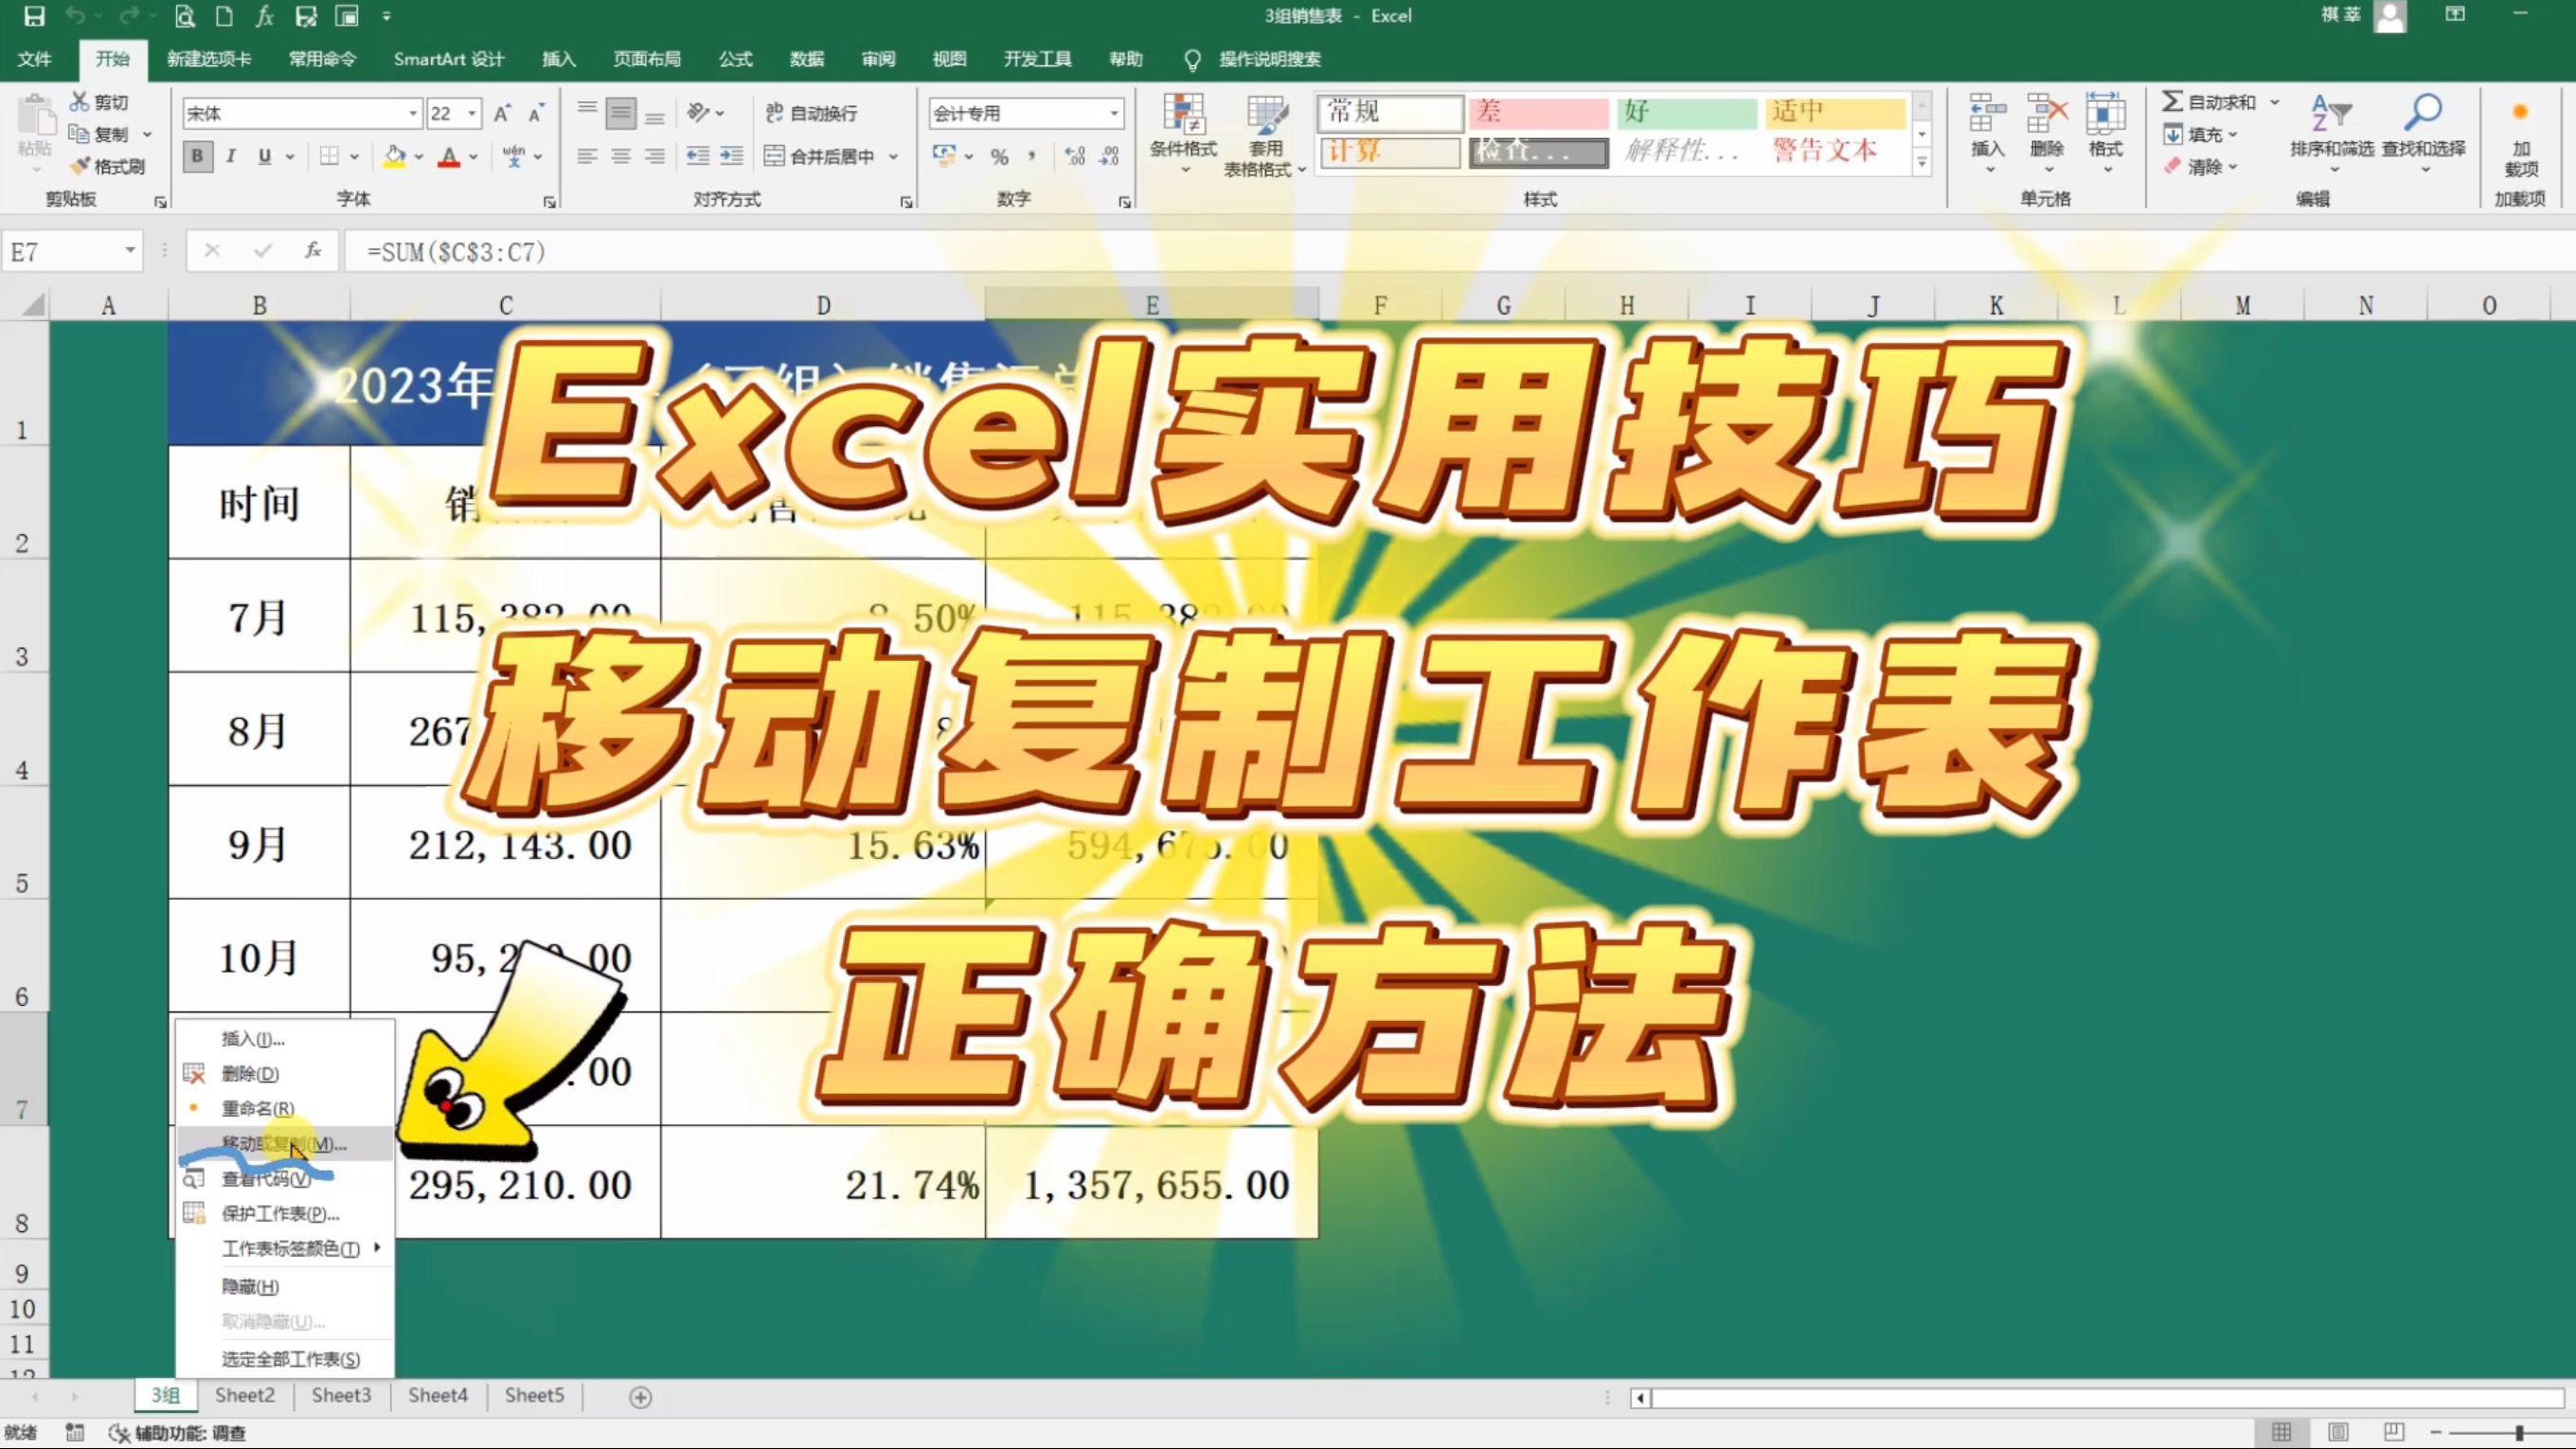Switch to 插入 (Insert) ribbon tab
Viewport: 2576px width, 1449px height.
[558, 59]
